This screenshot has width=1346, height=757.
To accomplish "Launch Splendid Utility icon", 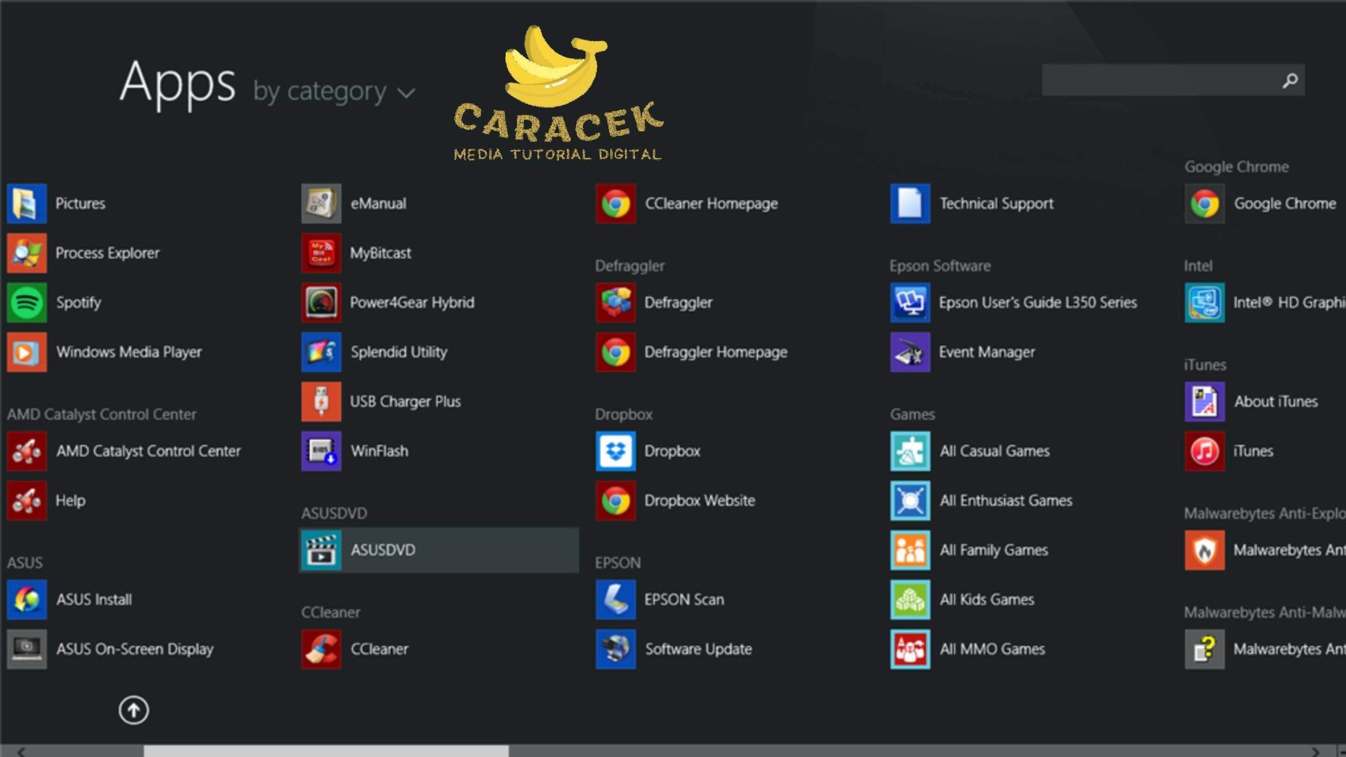I will (321, 352).
